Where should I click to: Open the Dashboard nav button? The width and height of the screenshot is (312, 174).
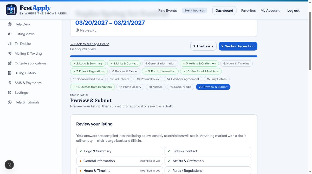point(224,10)
